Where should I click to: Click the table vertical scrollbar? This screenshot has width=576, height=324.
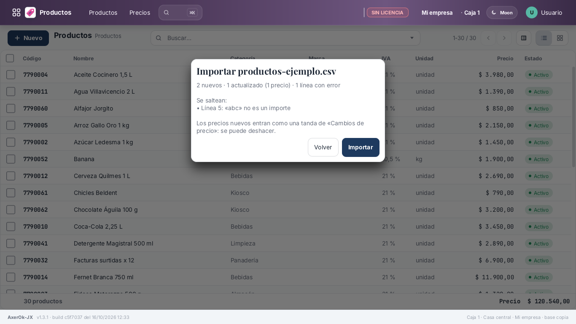[x=573, y=117]
